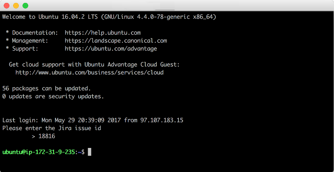334x172 pixels.
Task: Click the green ubuntu@ip-172-31-9-235 prompt text
Action: (x=38, y=152)
